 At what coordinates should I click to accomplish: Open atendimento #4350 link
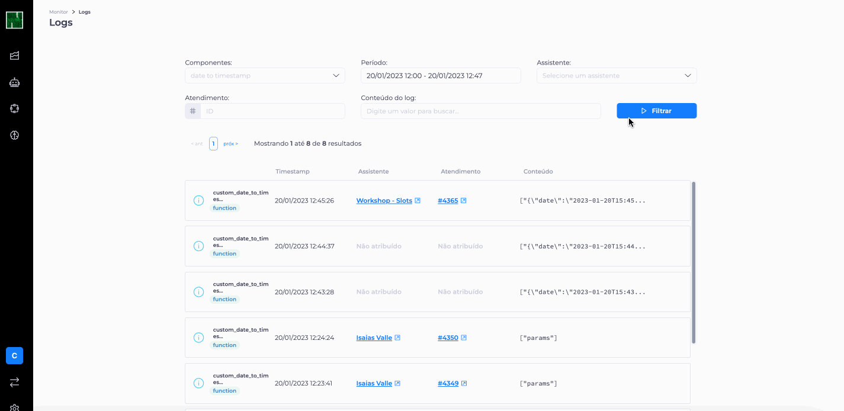(448, 338)
